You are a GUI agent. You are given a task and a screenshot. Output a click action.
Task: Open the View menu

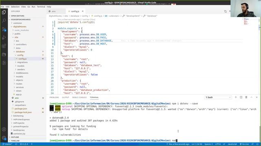pyautogui.click(x=24, y=7)
